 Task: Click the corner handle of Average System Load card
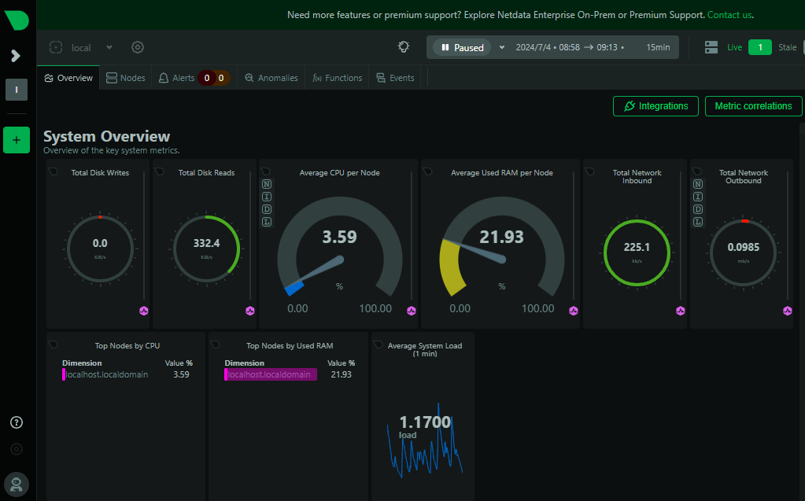(x=378, y=344)
